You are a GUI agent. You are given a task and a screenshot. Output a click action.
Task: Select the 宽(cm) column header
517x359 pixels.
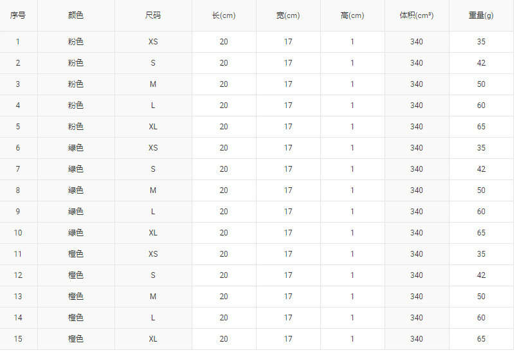[288, 15]
